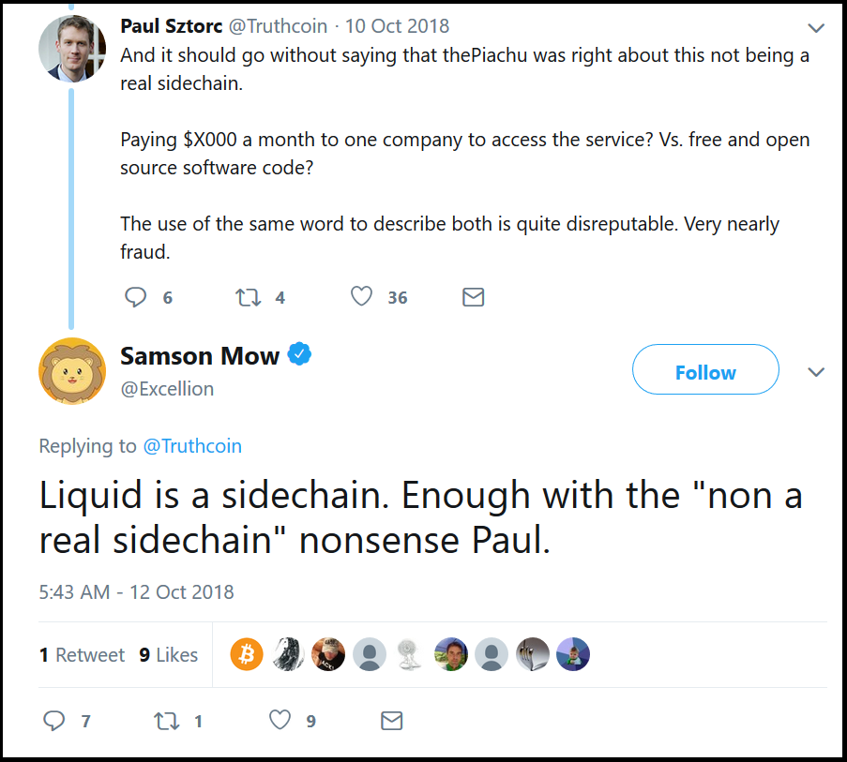This screenshot has height=762, width=847.
Task: Open the Bitcoin logo liker's profile
Action: coord(247,654)
